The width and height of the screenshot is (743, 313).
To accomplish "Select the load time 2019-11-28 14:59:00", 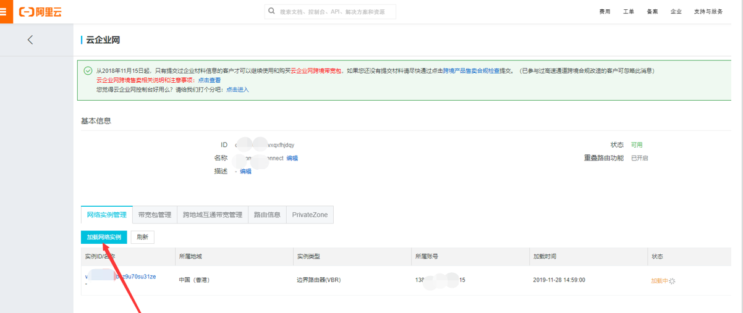I will tap(559, 280).
